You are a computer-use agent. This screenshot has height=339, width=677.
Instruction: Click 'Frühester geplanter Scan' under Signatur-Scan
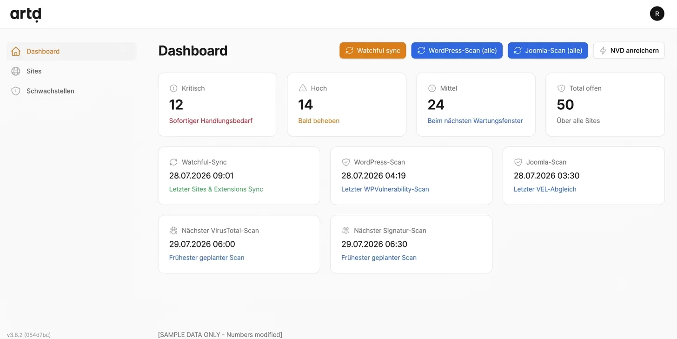pos(379,258)
